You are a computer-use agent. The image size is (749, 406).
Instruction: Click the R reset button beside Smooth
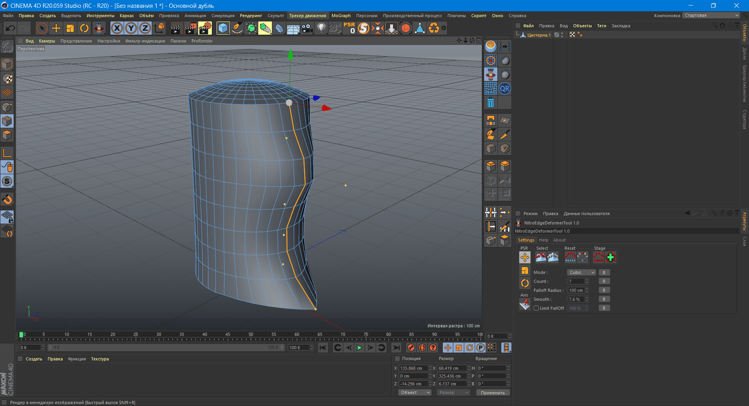click(604, 299)
